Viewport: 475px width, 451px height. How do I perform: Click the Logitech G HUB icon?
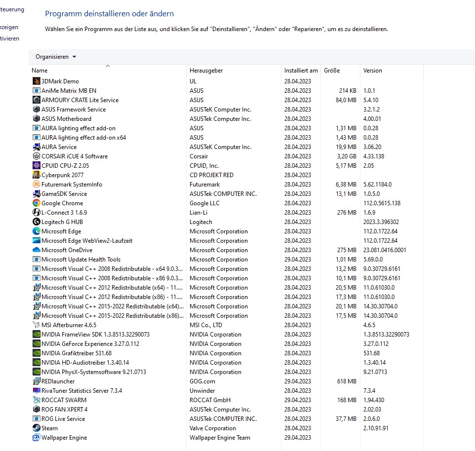coord(37,222)
